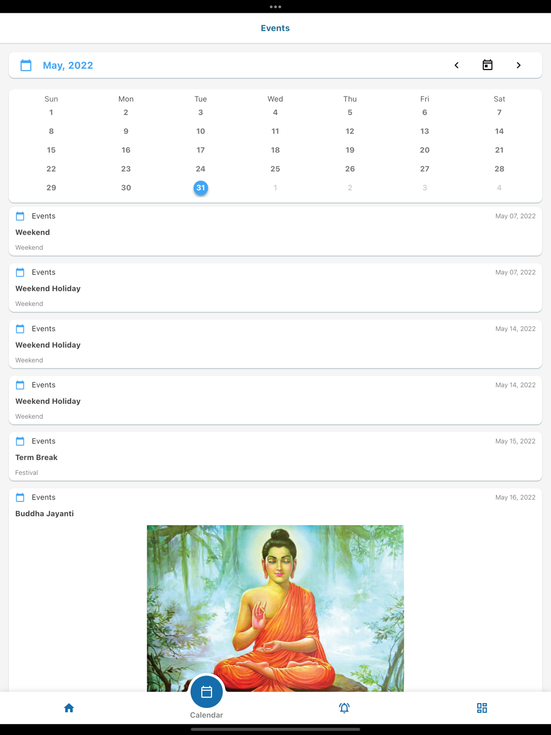Go to next month arrow
This screenshot has width=551, height=735.
(518, 65)
